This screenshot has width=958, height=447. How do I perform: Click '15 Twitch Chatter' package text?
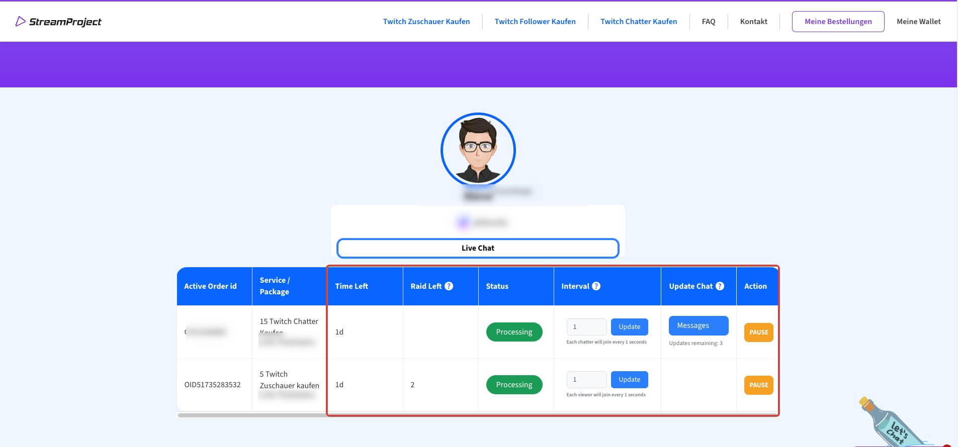(x=289, y=321)
